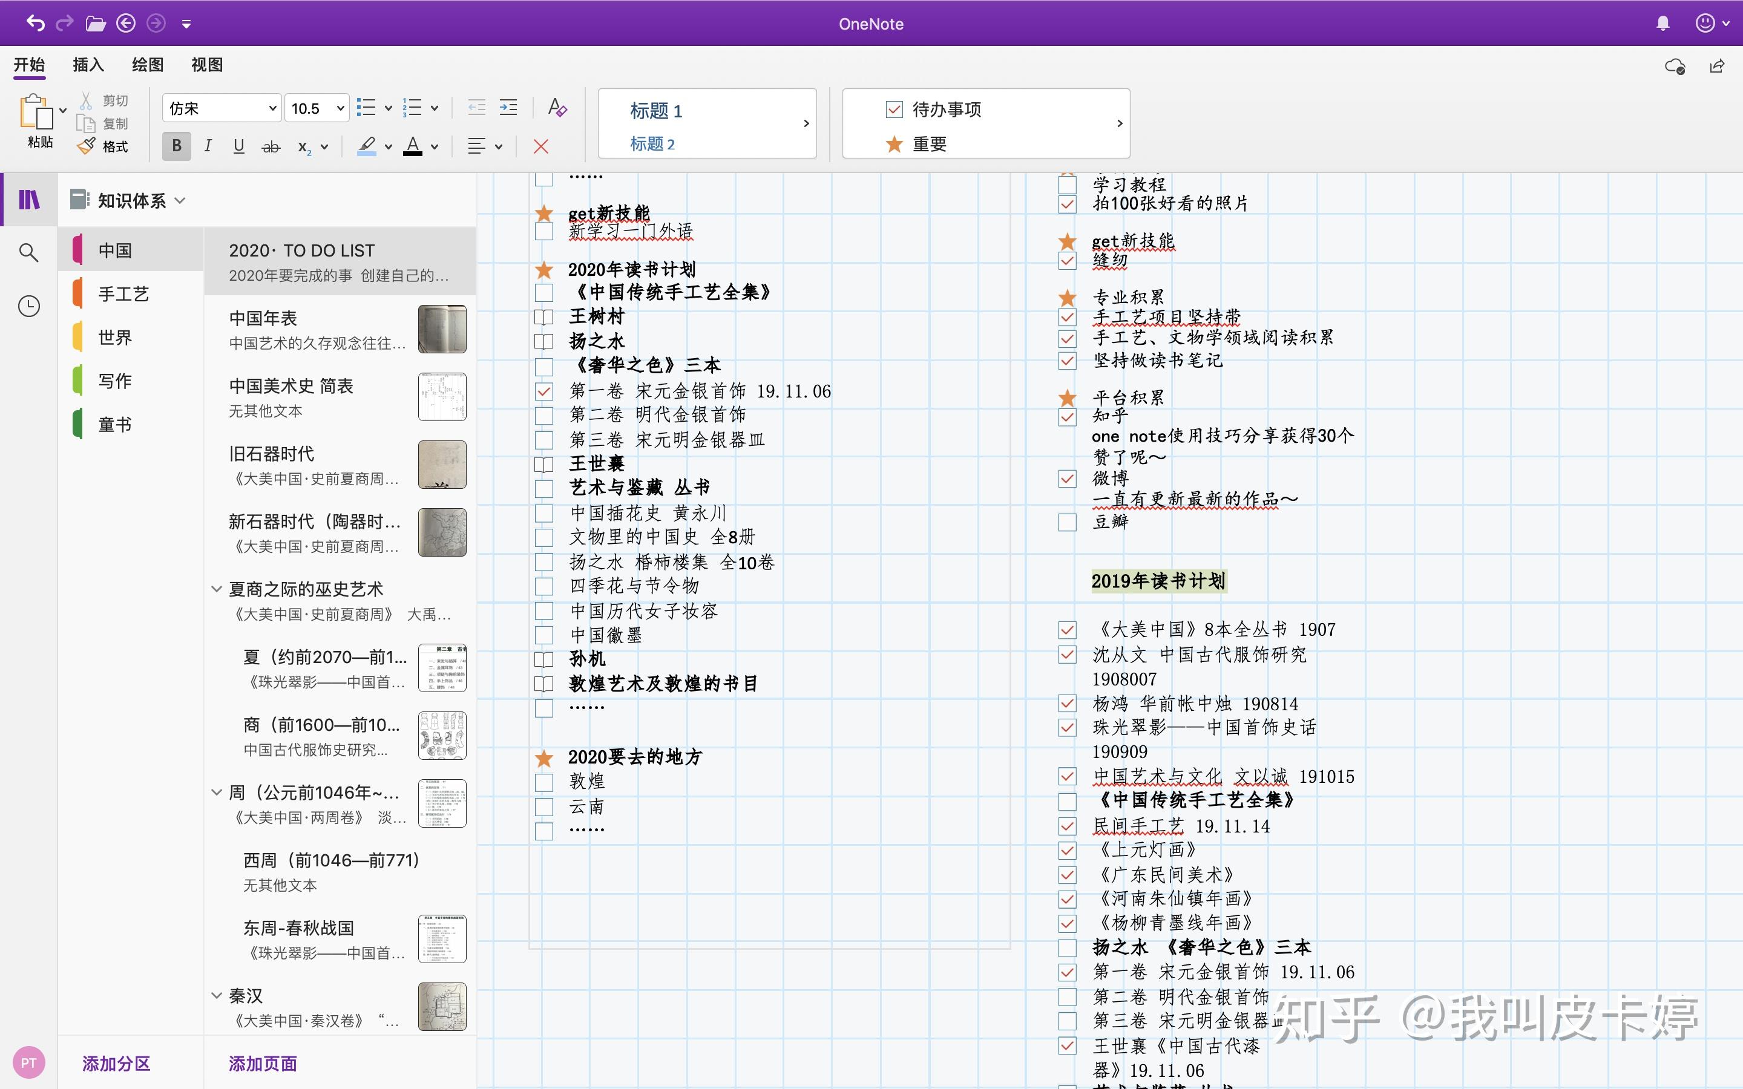
Task: Open notebook folder icon in title bar
Action: click(x=95, y=24)
